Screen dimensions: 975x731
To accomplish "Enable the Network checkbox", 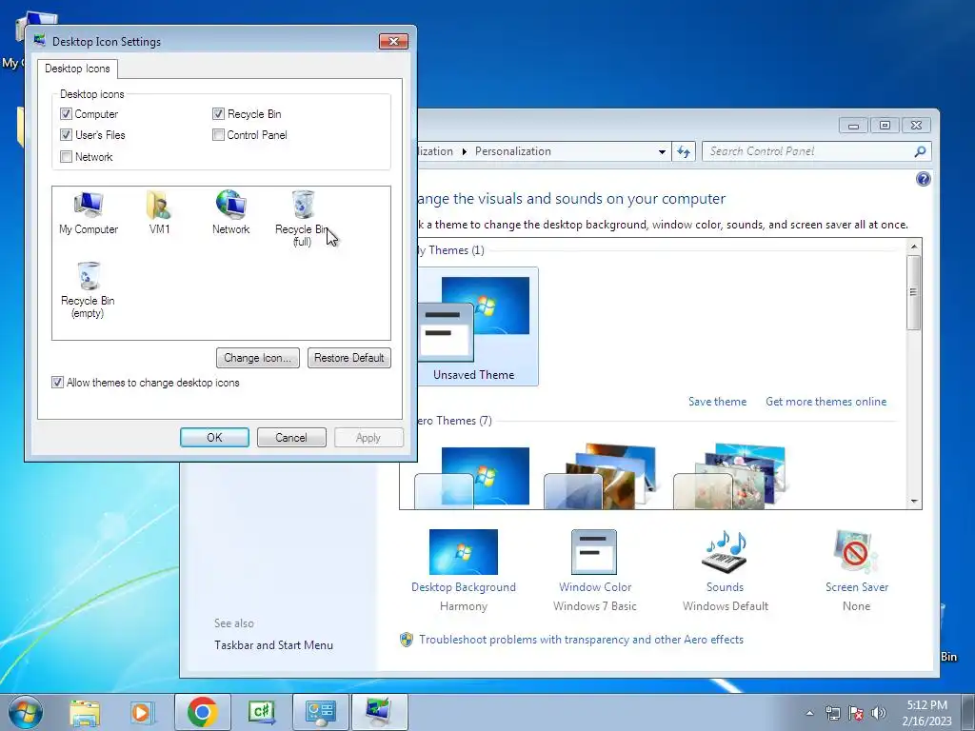I will pos(66,157).
